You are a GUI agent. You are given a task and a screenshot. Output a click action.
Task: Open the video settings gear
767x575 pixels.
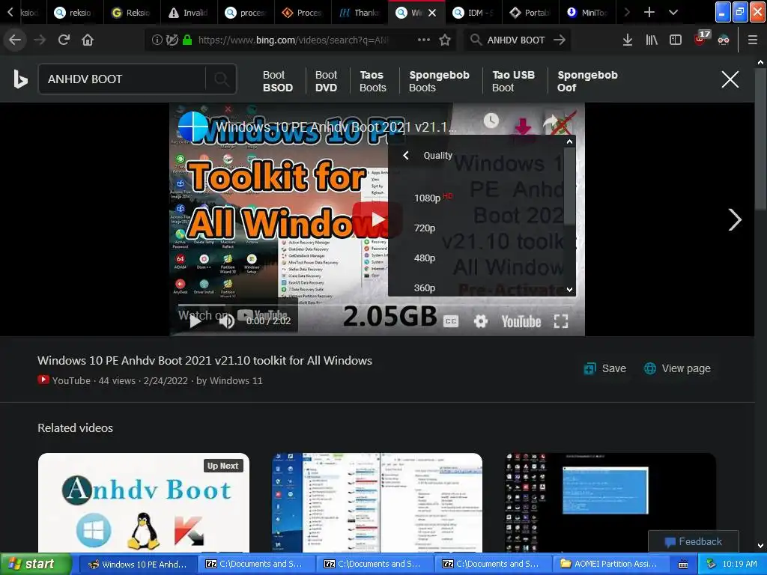tap(480, 321)
